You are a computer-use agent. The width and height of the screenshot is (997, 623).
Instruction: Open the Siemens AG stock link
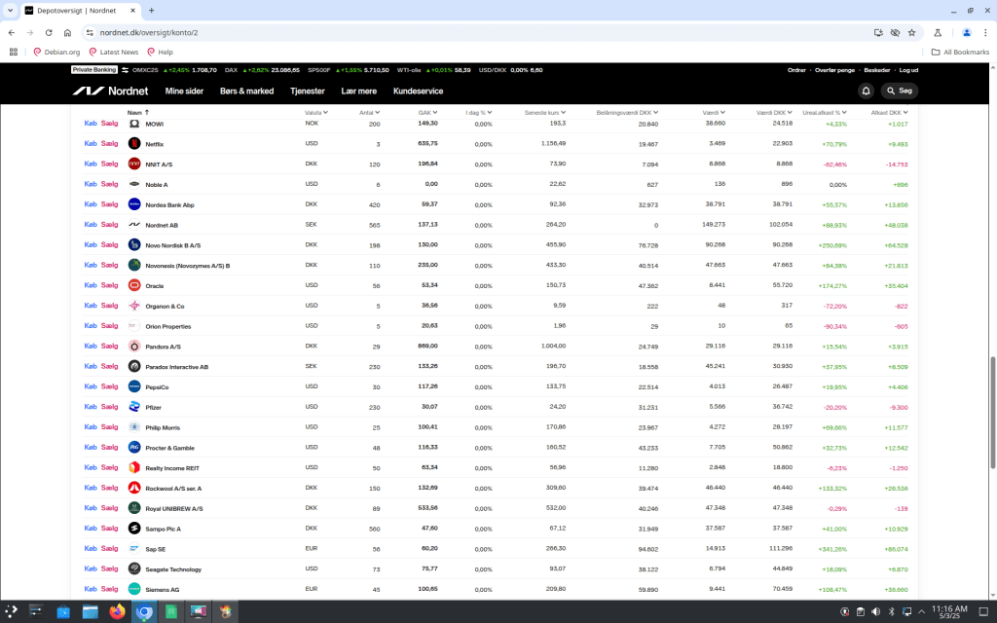pos(162,589)
